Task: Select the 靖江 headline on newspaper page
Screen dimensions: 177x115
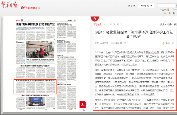Action: [x=35, y=66]
